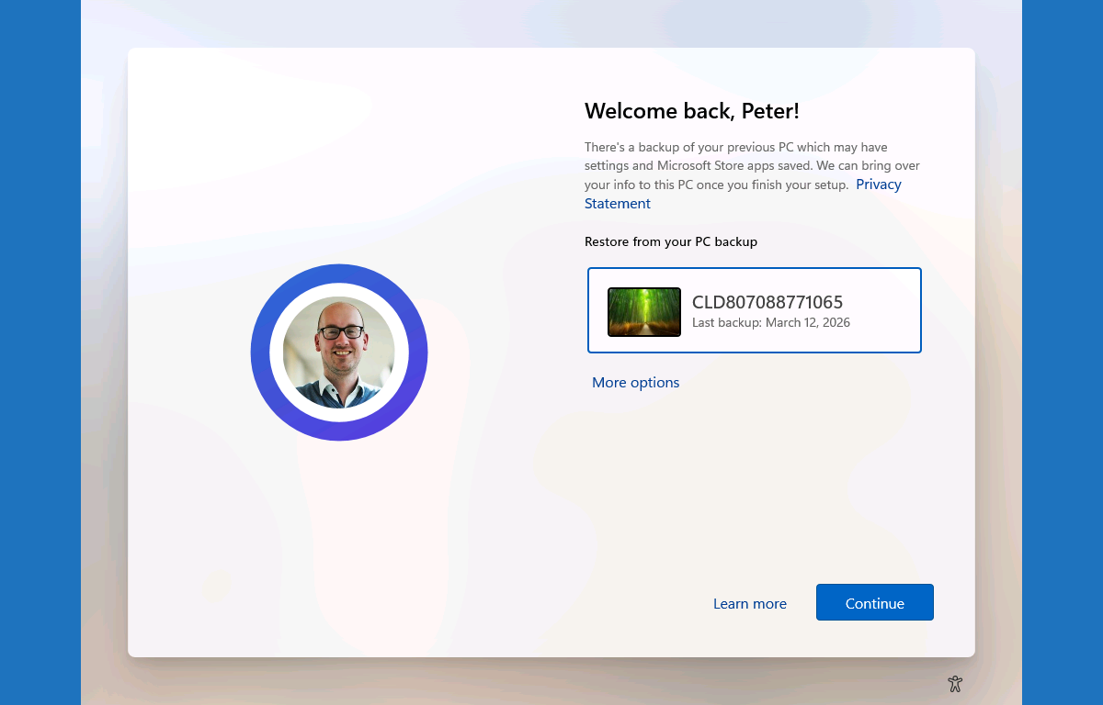Image resolution: width=1103 pixels, height=705 pixels.
Task: Click blank card area above the profile photo
Action: (x=339, y=165)
